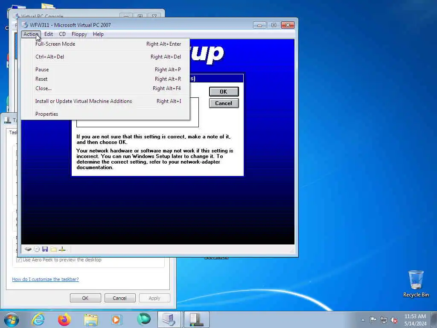Choose Reset in the Action menu
This screenshot has height=328, width=437.
click(105, 79)
